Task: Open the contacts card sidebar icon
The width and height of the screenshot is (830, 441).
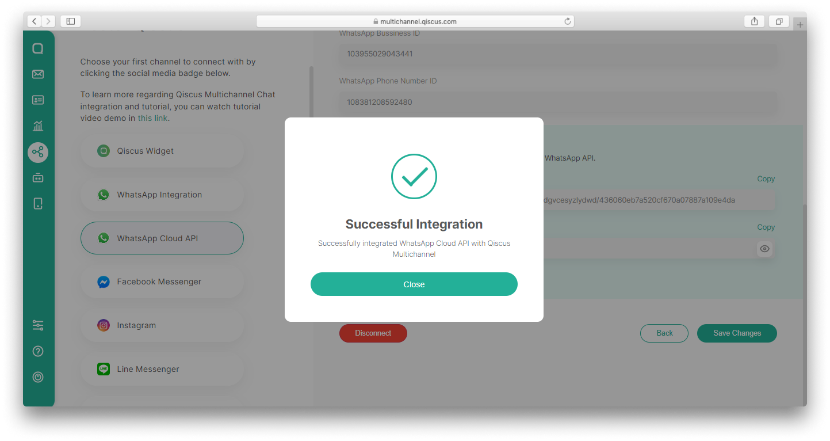Action: pos(38,100)
